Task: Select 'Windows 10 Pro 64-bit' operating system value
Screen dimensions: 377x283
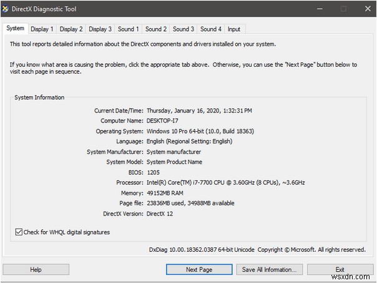Action: pos(175,131)
